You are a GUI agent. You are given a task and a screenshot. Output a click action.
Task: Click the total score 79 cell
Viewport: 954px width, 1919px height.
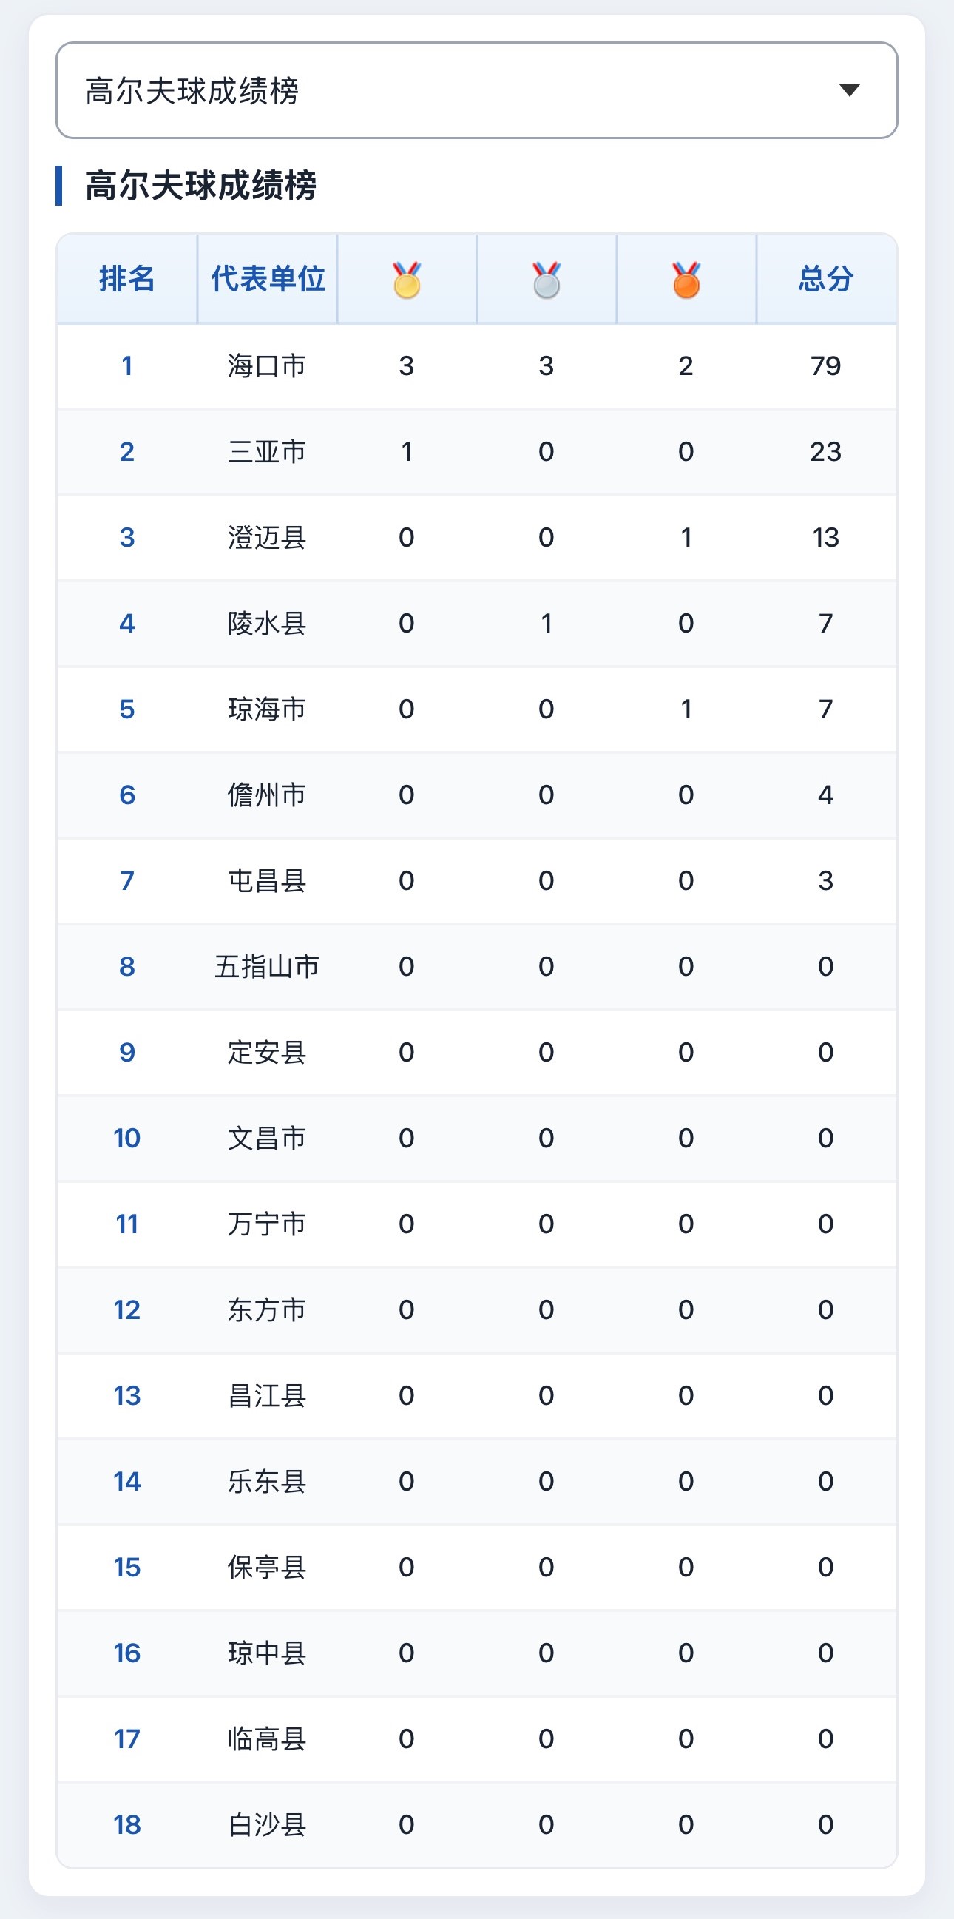[x=826, y=365]
